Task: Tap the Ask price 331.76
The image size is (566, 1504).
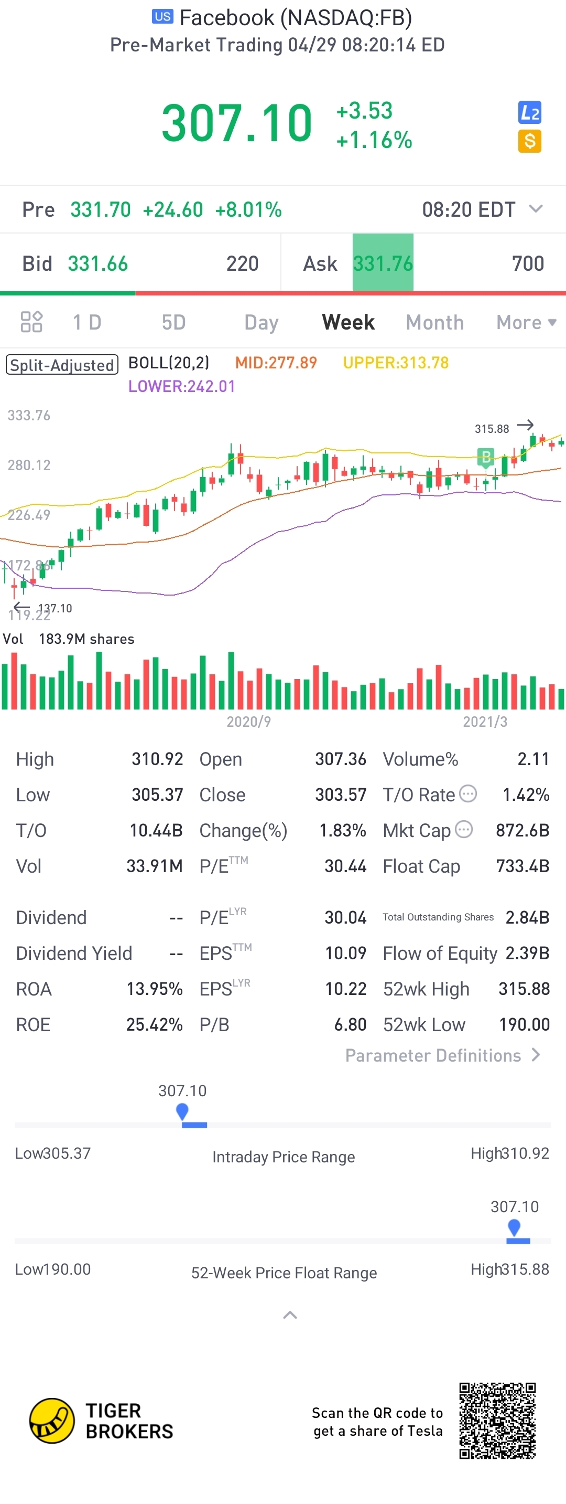Action: [x=383, y=263]
